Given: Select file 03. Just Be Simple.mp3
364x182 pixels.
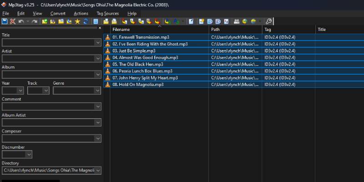Looking at the screenshot, I should 134,51.
